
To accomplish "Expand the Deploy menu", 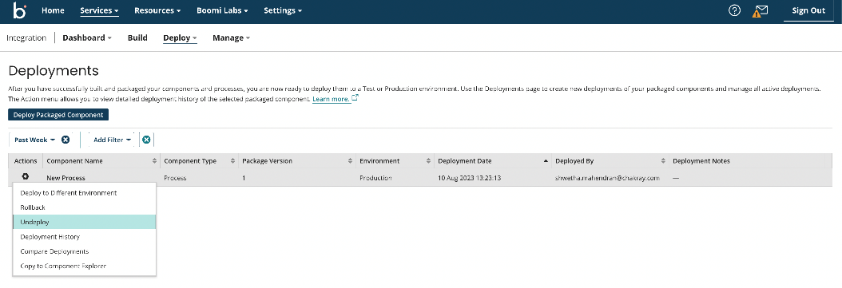I will pos(180,38).
